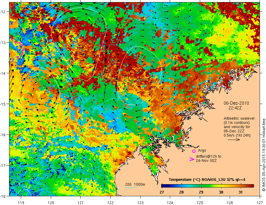This screenshot has width=266, height=205.
Task: Click the magenta drifter arrowhead legend symbol
Action: [x=192, y=159]
